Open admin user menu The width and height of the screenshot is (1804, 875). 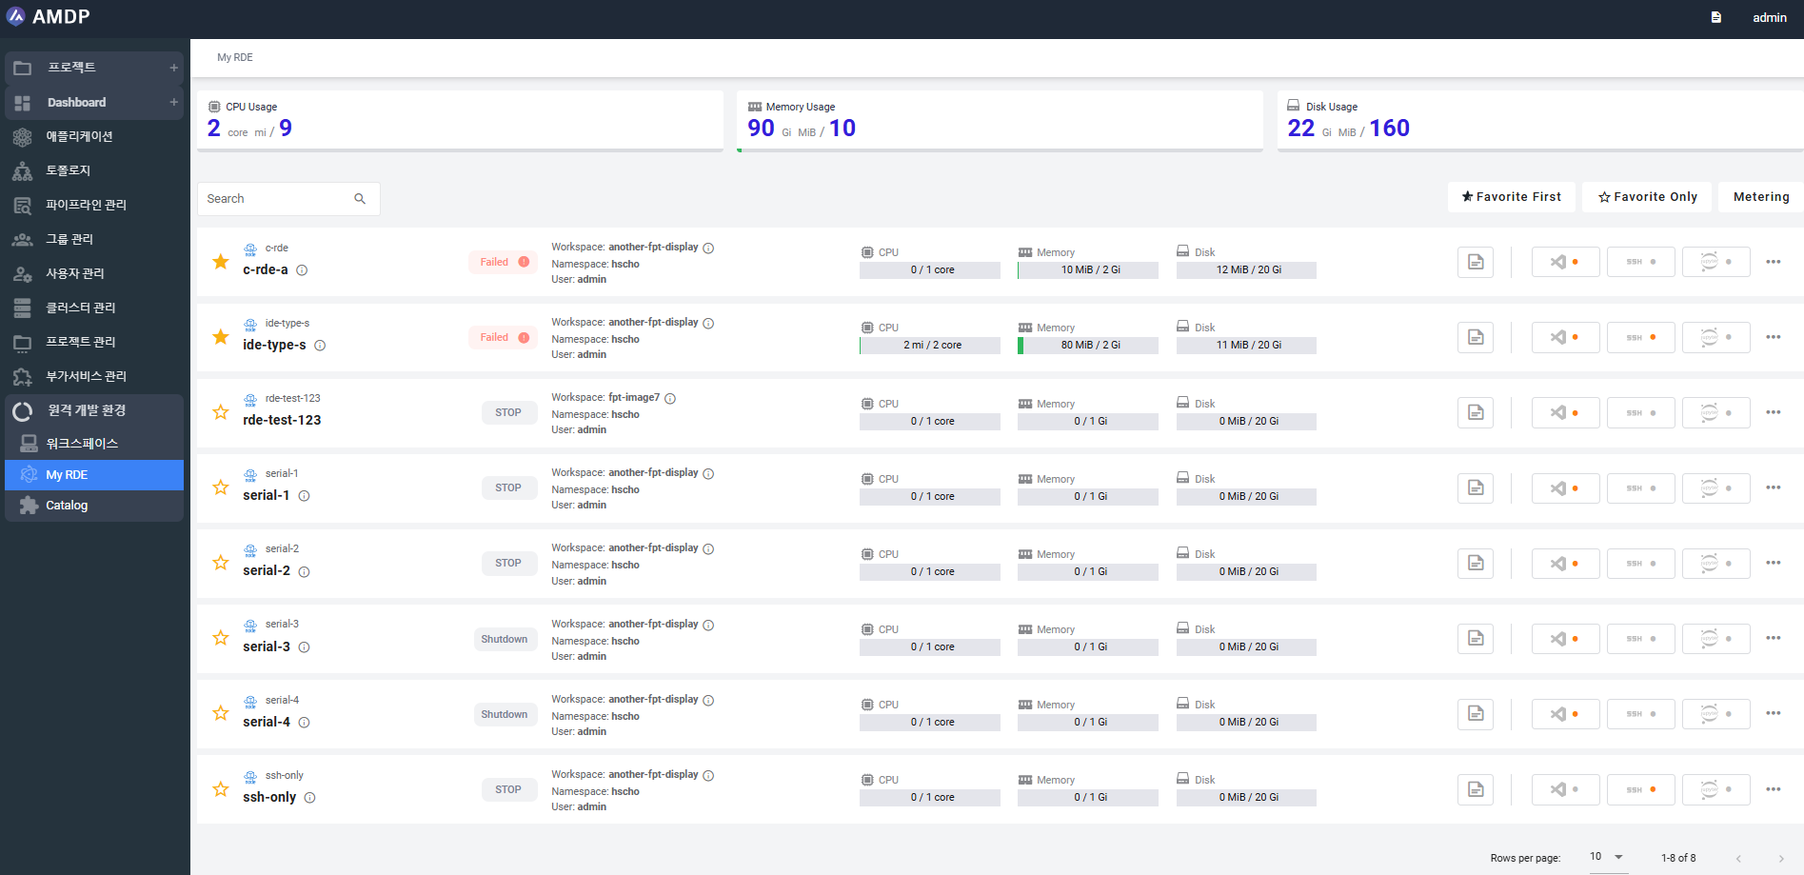(x=1770, y=17)
